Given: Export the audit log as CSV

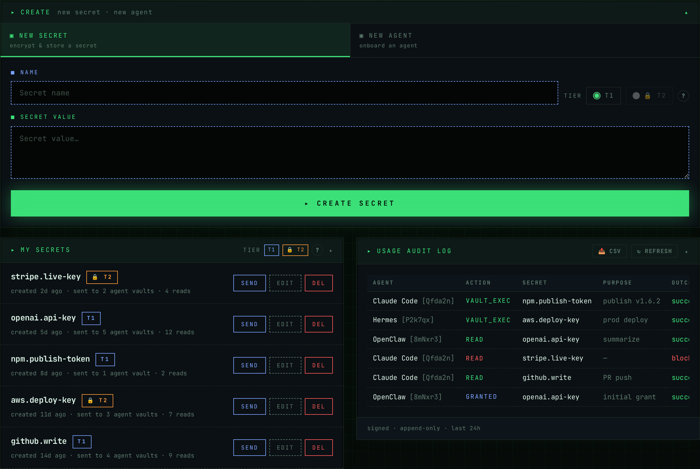Looking at the screenshot, I should point(609,251).
